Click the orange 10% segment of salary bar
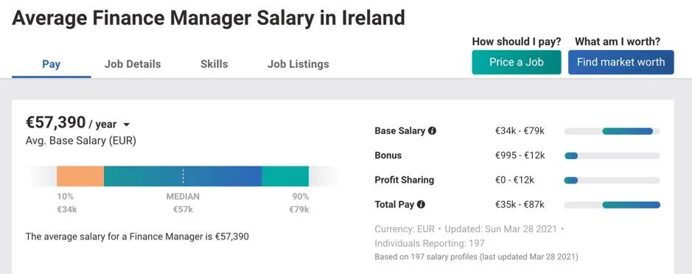The width and height of the screenshot is (692, 274). [80, 177]
